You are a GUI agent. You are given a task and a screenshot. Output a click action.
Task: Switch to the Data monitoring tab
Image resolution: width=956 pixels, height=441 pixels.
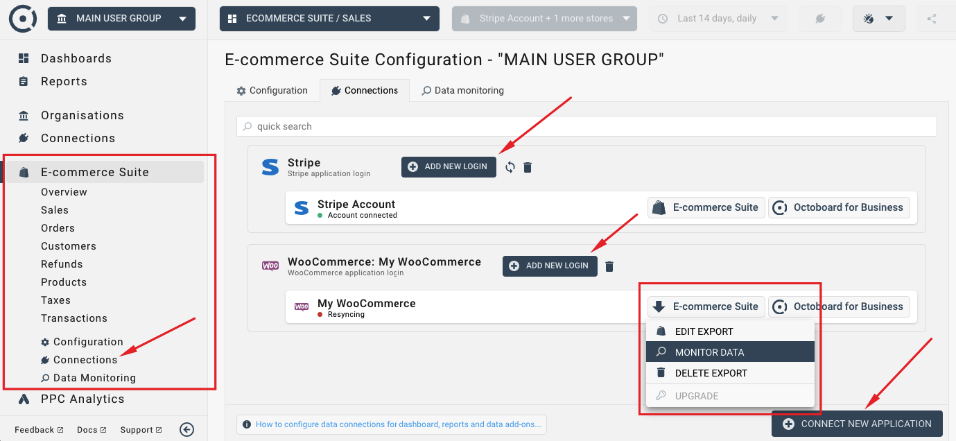point(462,91)
